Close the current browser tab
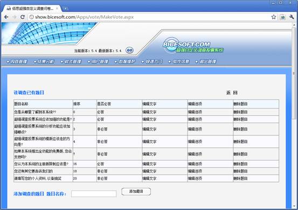This screenshot has height=210, width=298. [57, 9]
